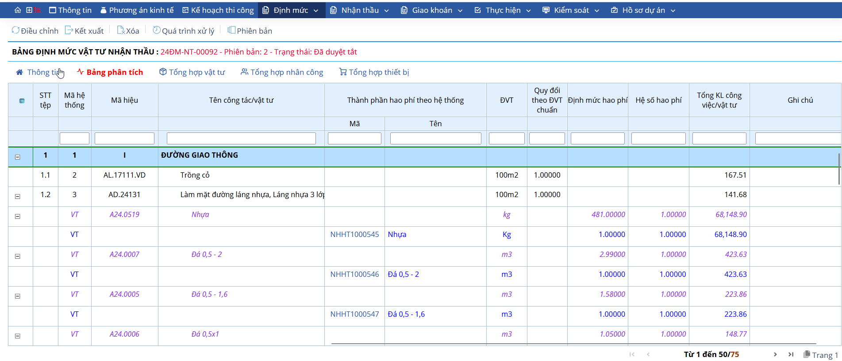Focus the Mã filter box
Viewport: 842px width, 361px height.
point(354,138)
